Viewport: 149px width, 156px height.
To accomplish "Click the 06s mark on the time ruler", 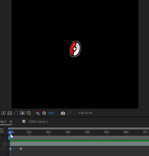I will 126,132.
